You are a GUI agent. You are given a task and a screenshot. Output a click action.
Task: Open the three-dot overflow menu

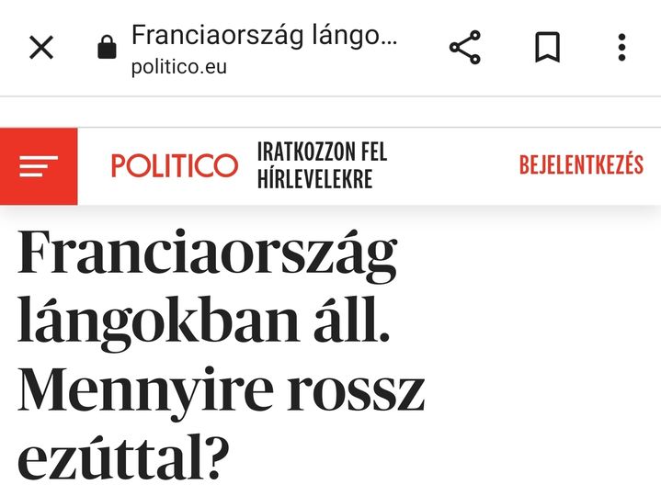[622, 48]
